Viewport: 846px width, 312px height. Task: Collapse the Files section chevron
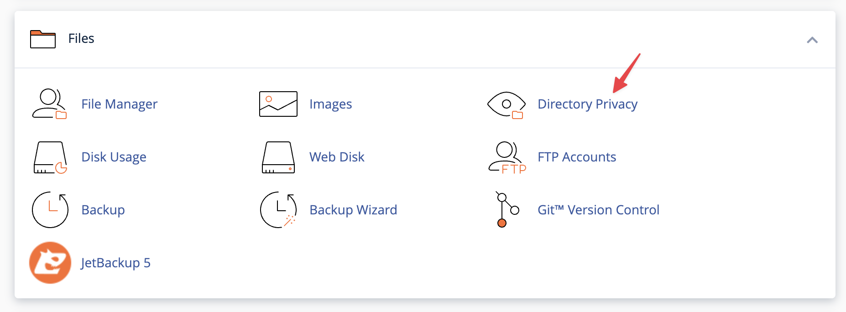point(812,40)
